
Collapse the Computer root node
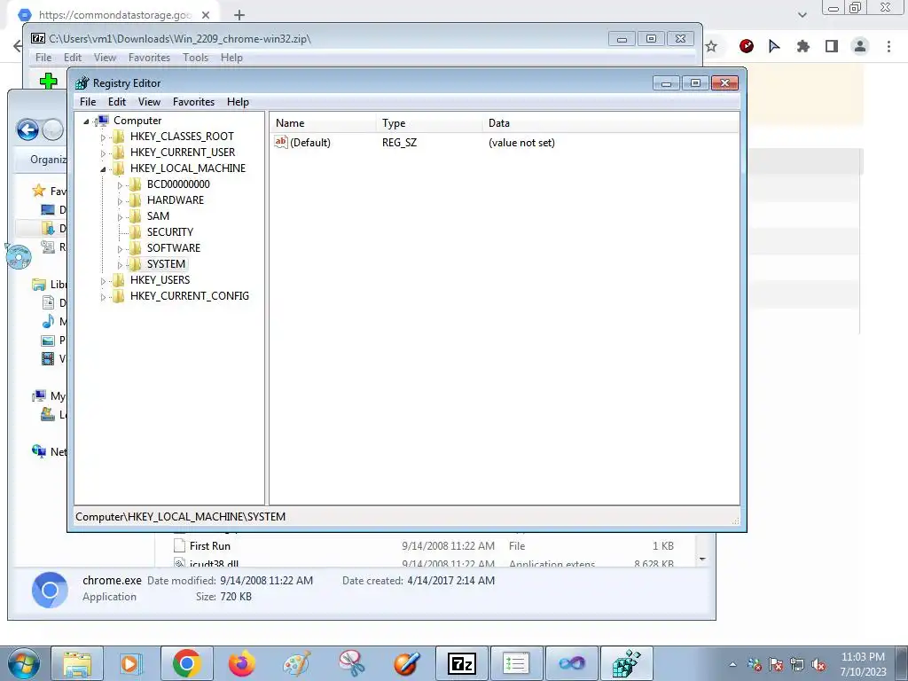pyautogui.click(x=86, y=121)
